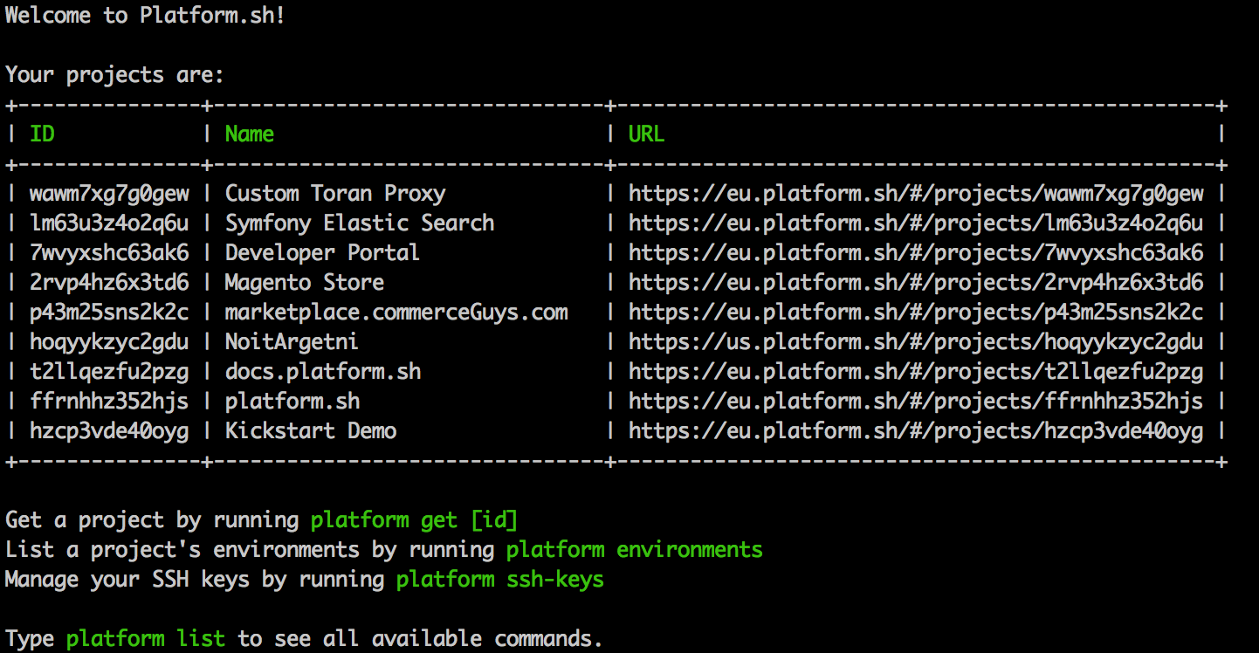Click the Developer Portal project URL
1259x653 pixels.
(x=915, y=253)
